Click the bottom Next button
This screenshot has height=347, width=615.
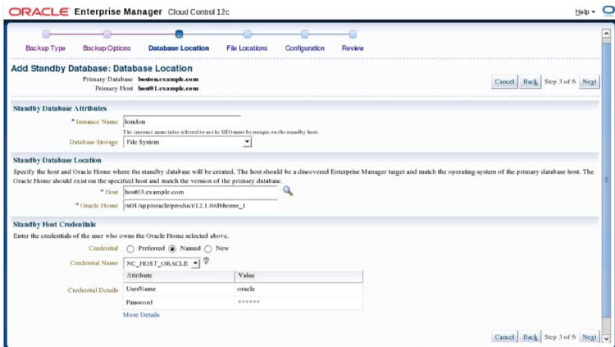coord(589,337)
